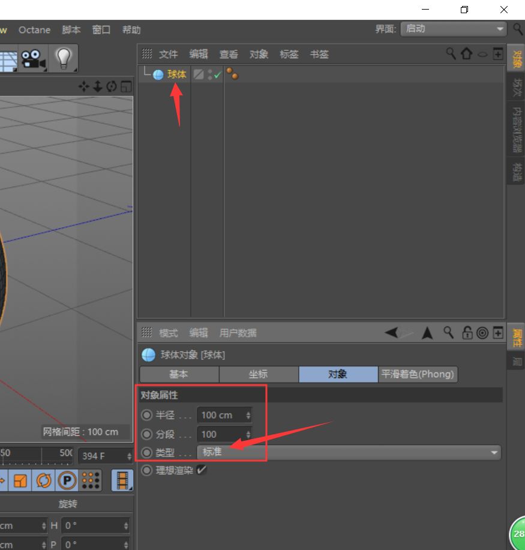Select the 球体 object in tree
525x550 pixels.
176,74
